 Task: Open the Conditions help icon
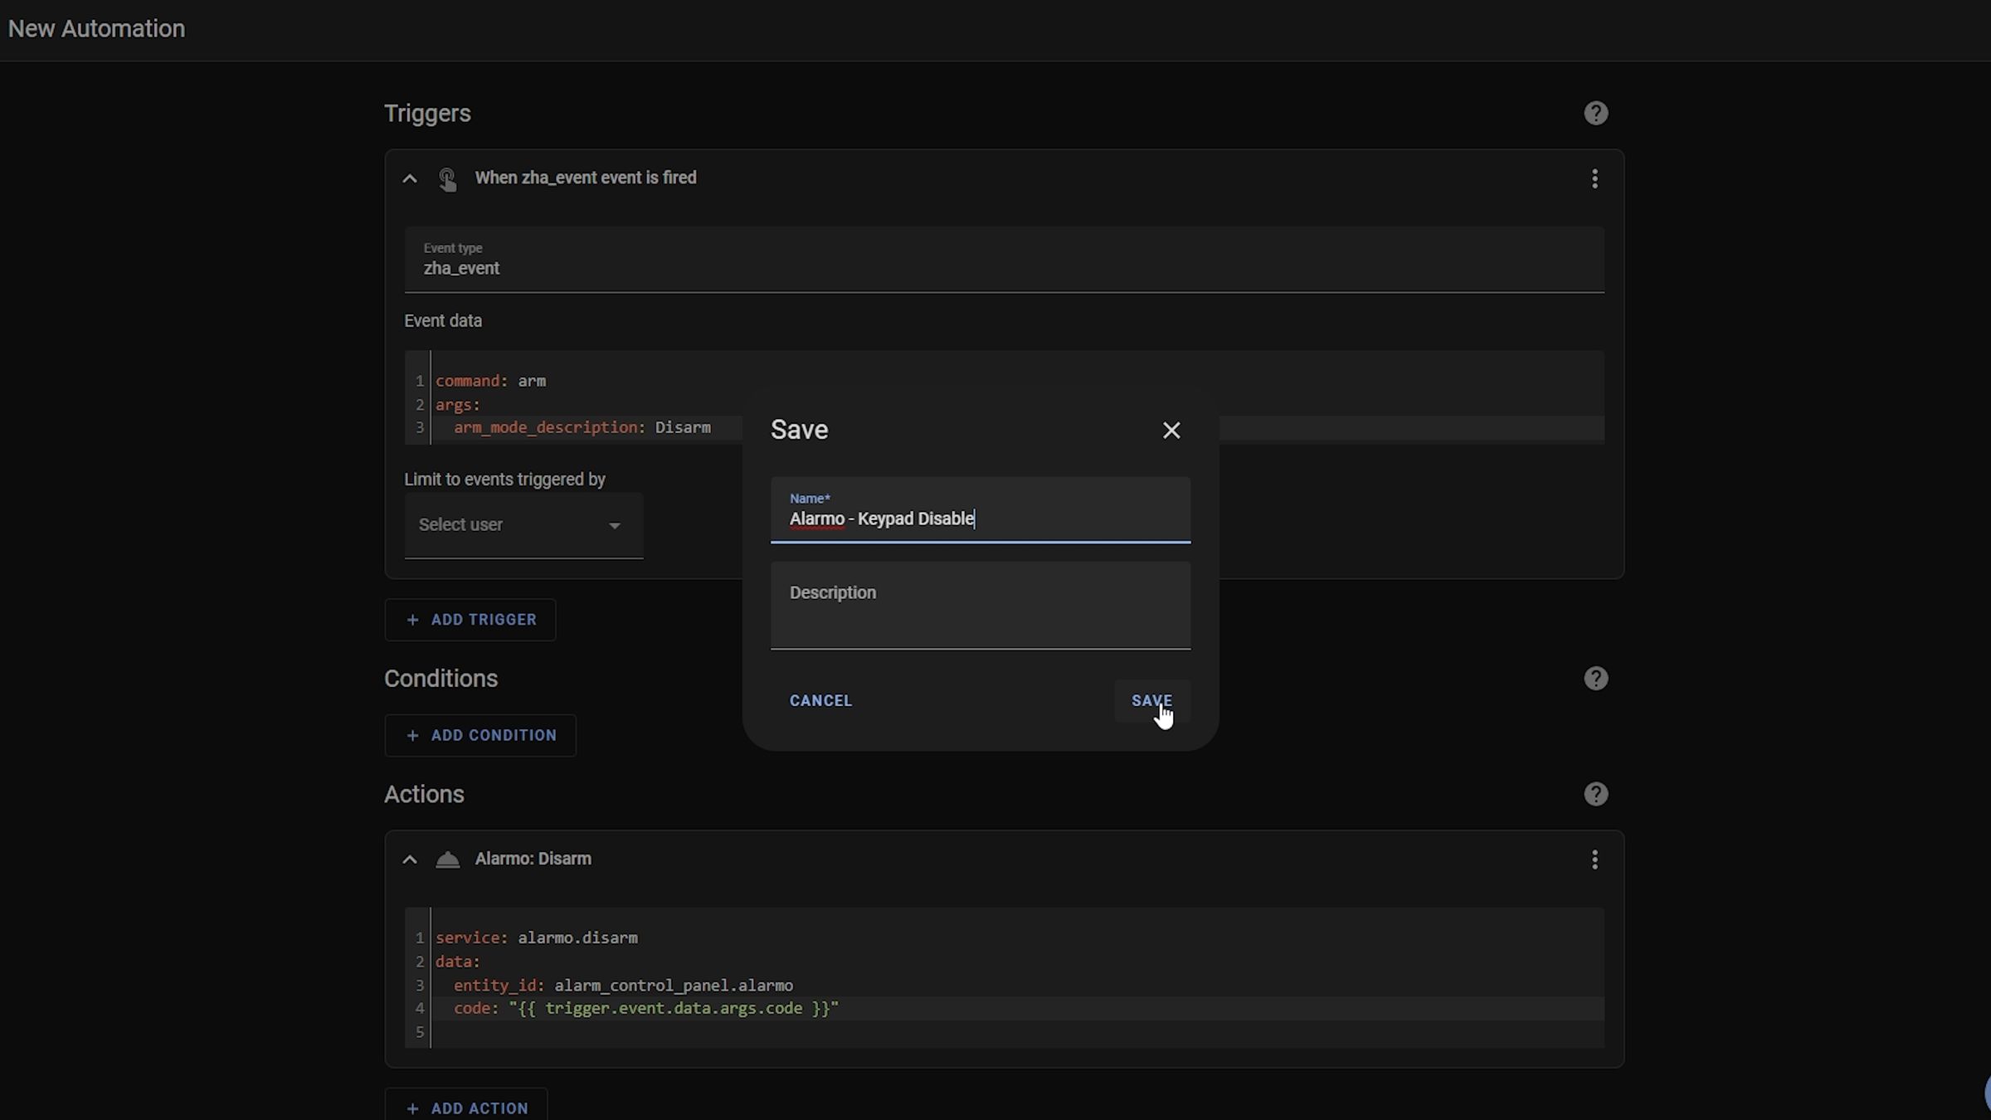(1595, 679)
